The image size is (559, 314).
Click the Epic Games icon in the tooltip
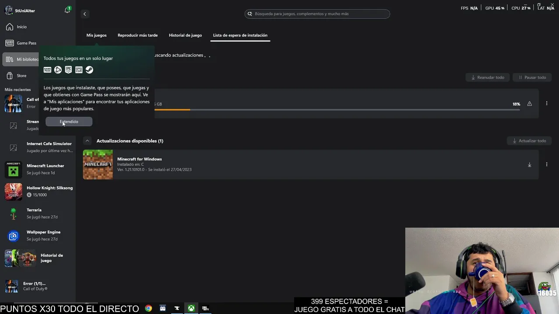68,70
